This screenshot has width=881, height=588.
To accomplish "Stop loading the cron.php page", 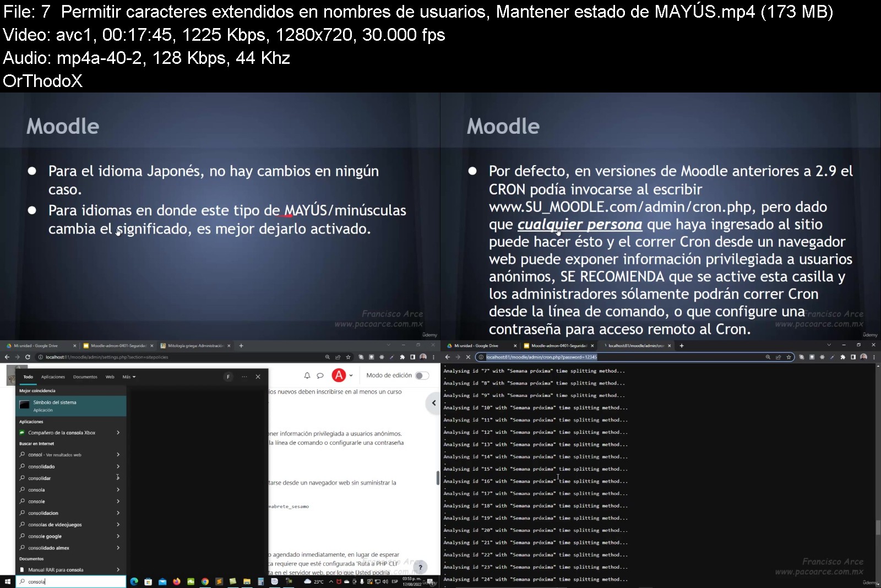I will pos(468,357).
